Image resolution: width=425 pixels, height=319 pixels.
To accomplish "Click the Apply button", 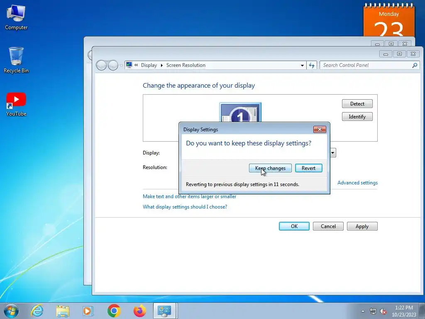I will [x=362, y=226].
